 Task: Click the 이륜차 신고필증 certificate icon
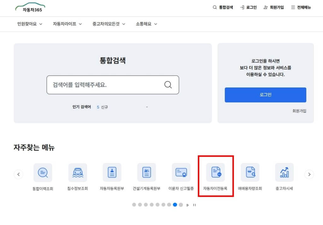coord(181,172)
